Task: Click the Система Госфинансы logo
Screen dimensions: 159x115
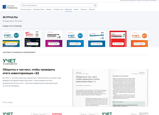Action: coord(10,6)
